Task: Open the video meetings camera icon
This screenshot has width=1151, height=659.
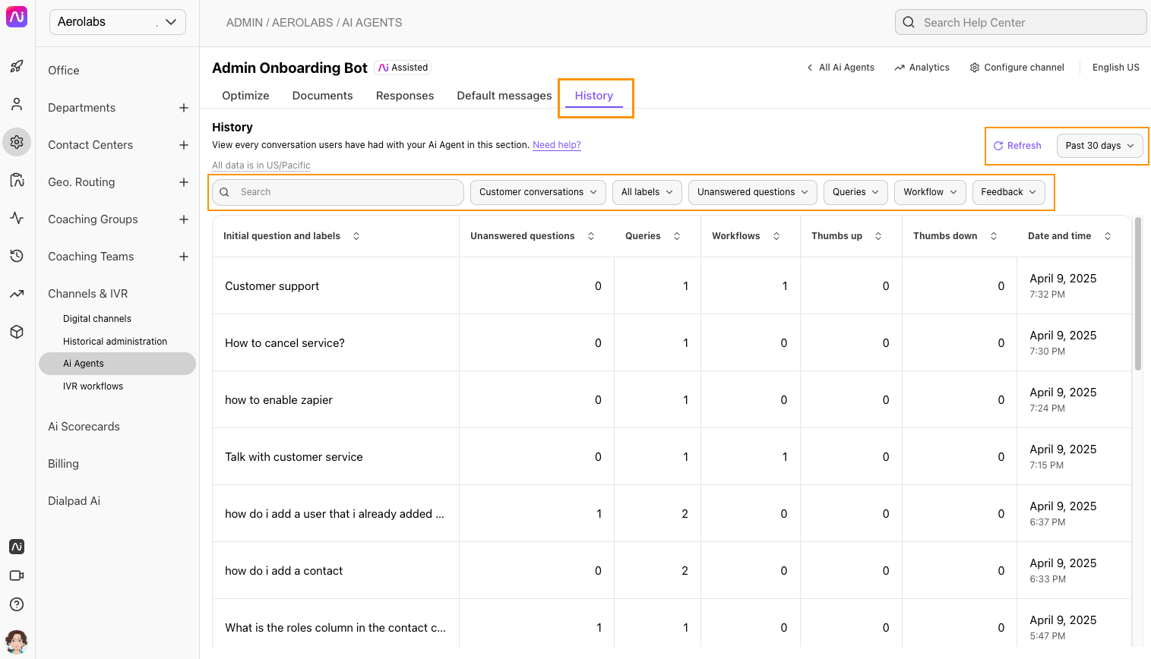Action: tap(17, 575)
